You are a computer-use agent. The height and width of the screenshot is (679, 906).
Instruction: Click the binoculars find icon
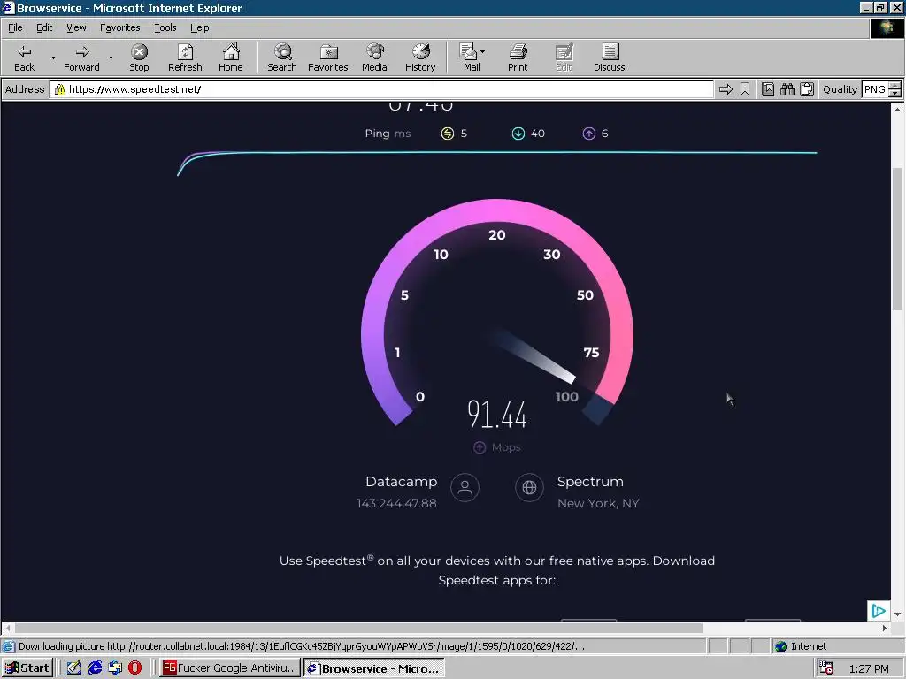787,89
